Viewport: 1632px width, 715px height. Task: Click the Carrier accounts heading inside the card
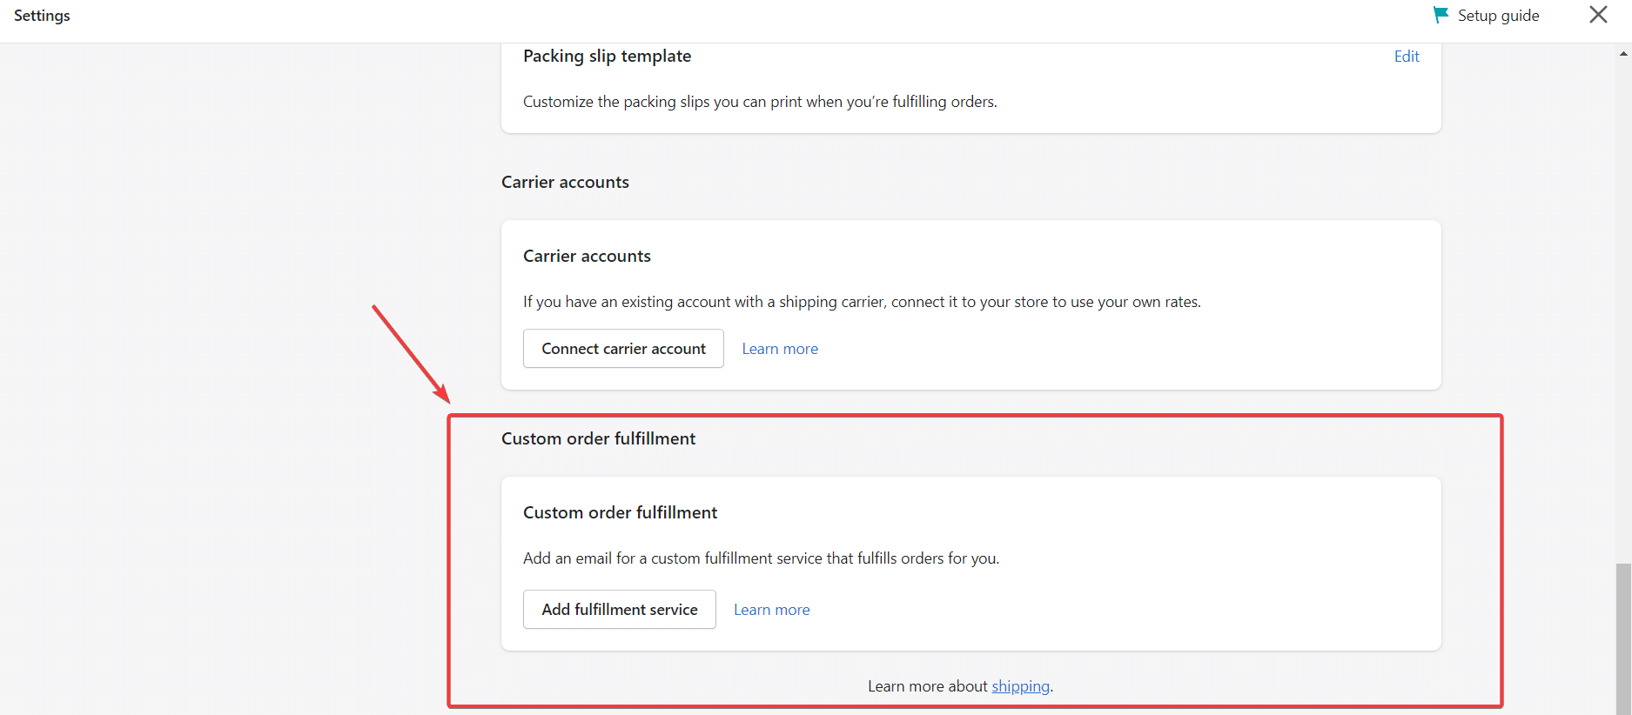[587, 256]
